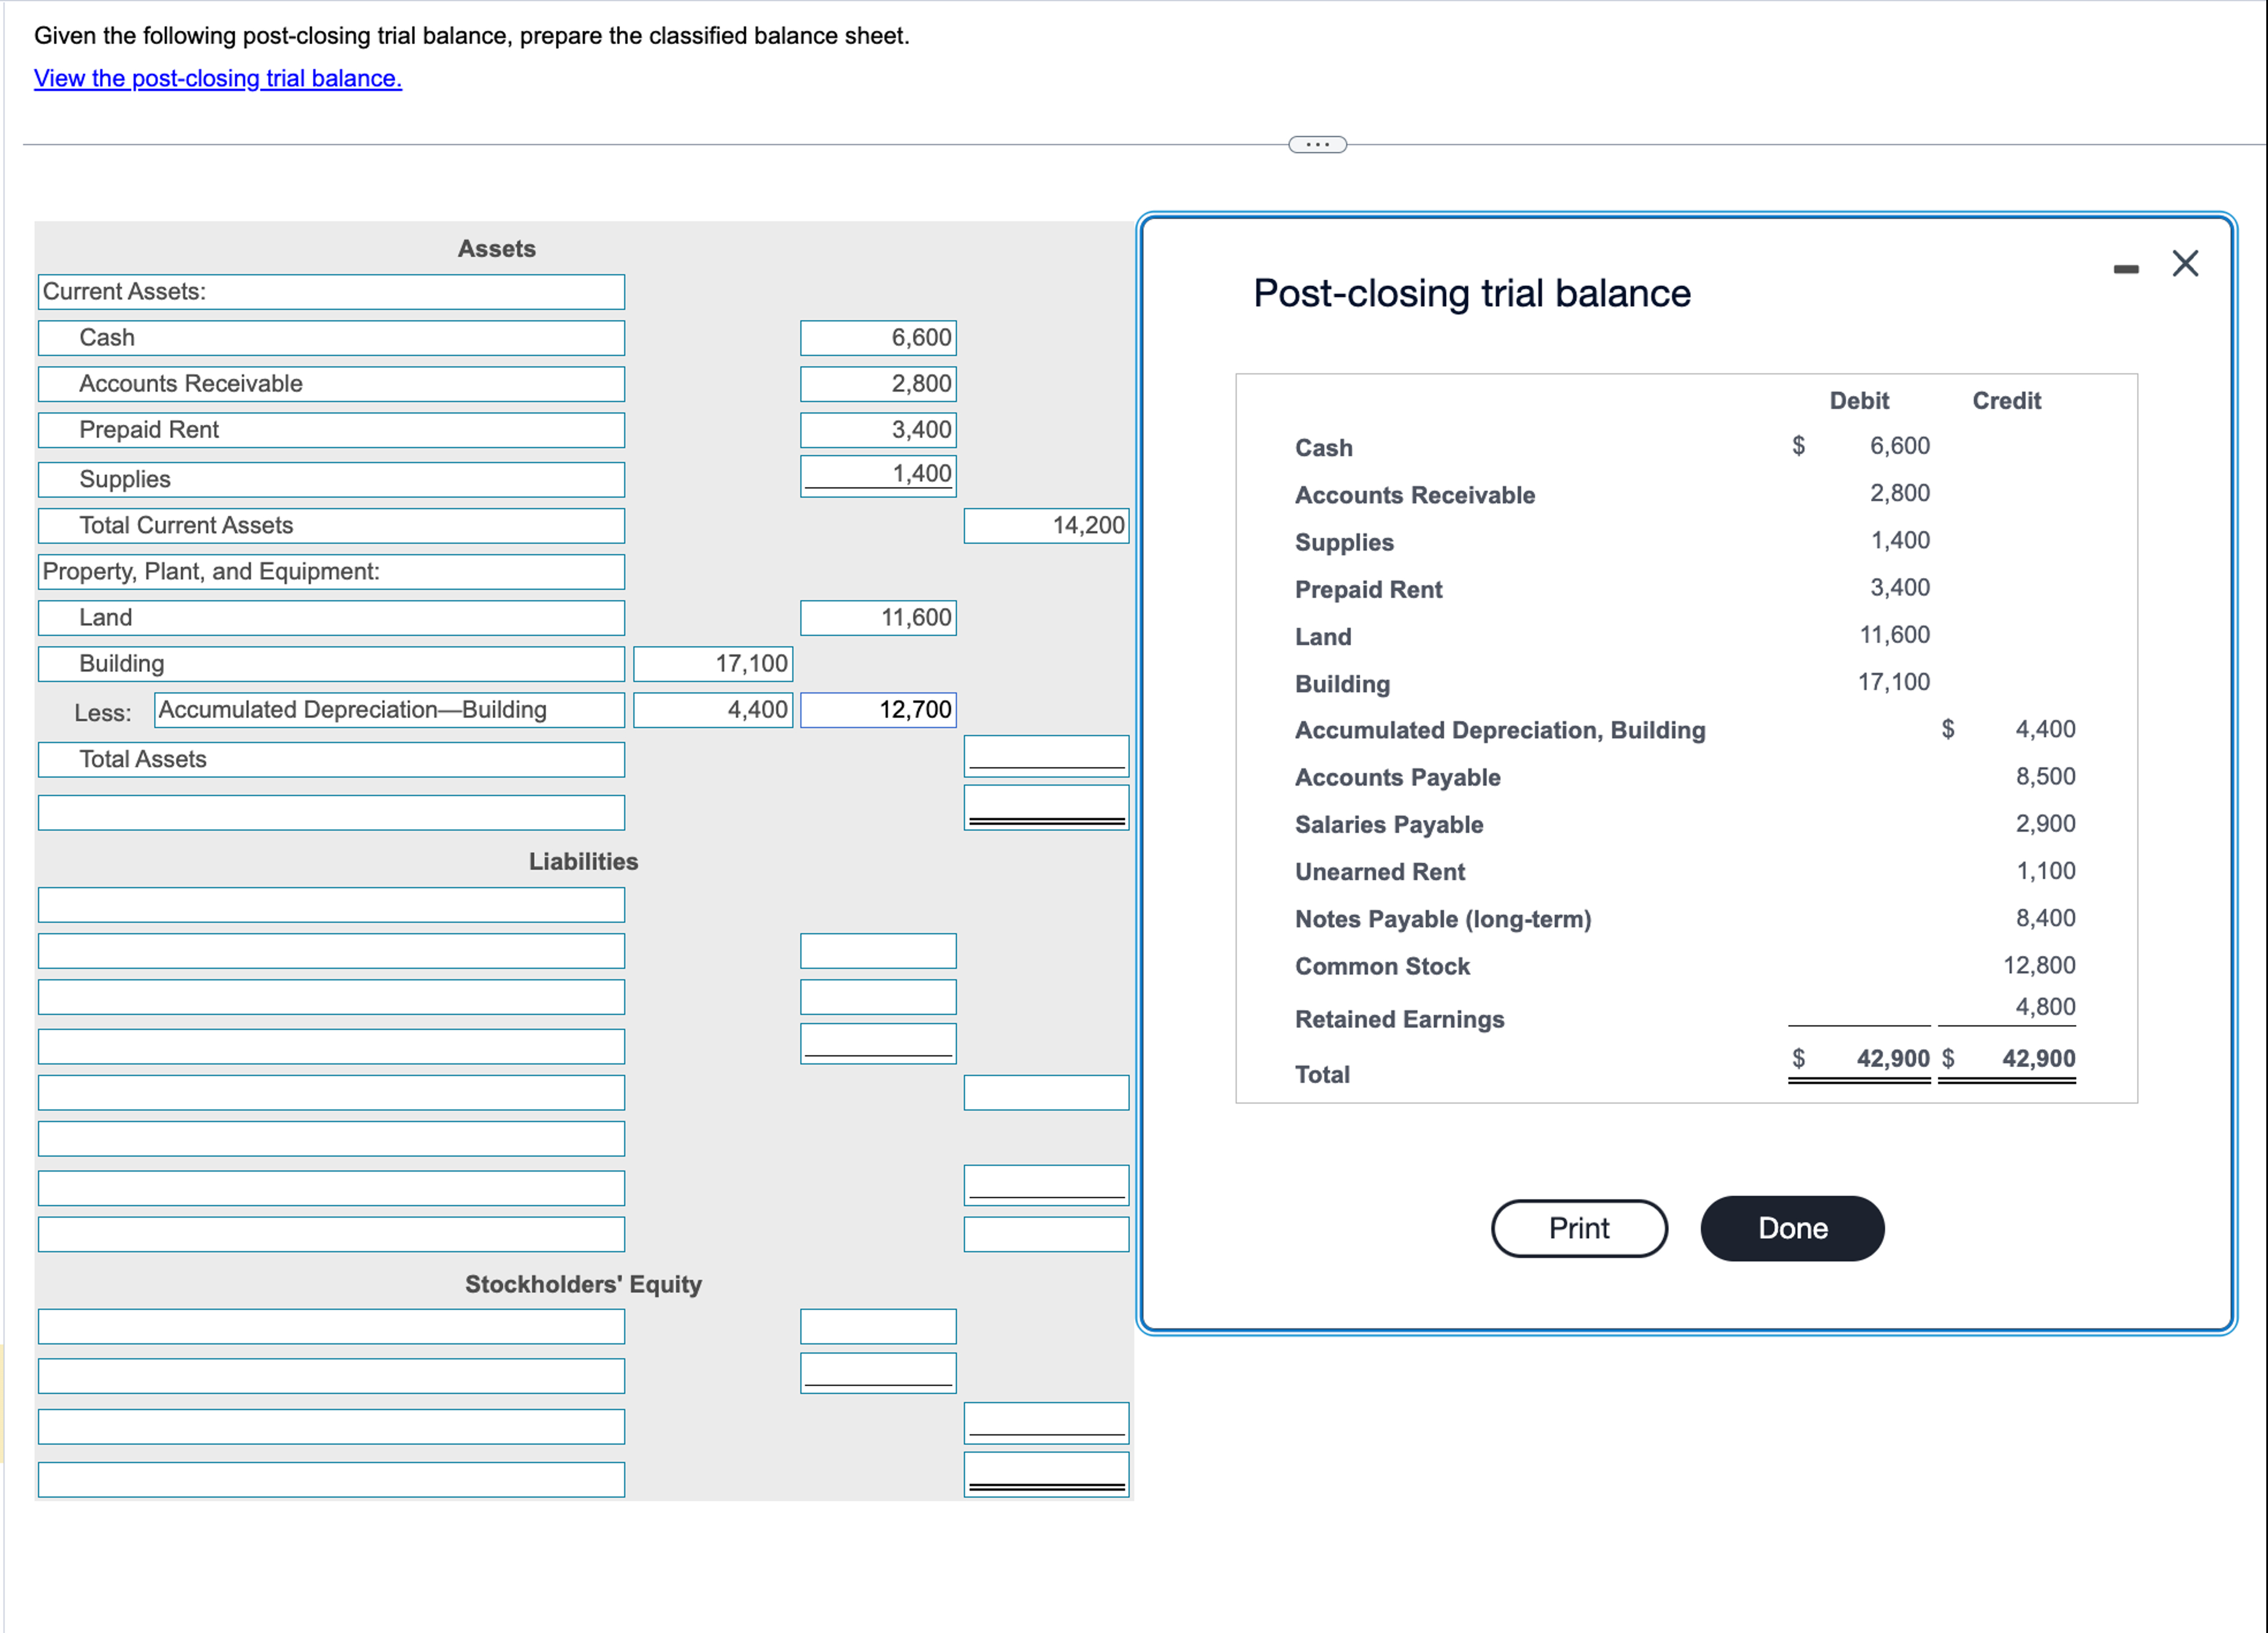Viewport: 2268px width, 1633px height.
Task: Click the 'Notes Payable (long-term)' row label
Action: click(1443, 919)
